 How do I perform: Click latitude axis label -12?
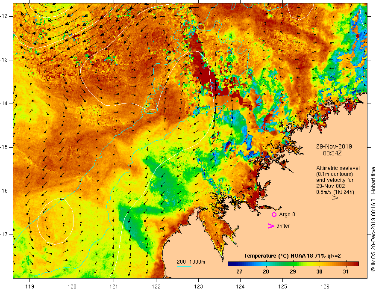[x=4, y=16]
